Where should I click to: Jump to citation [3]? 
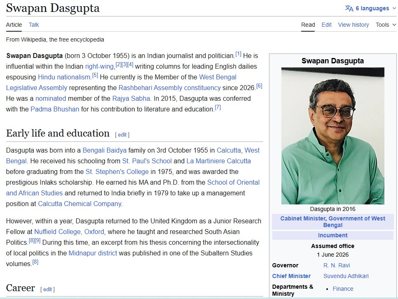click(x=124, y=64)
